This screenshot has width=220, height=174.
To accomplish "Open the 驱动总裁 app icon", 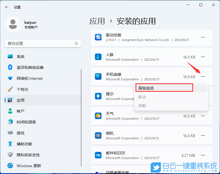I will [x=98, y=37].
